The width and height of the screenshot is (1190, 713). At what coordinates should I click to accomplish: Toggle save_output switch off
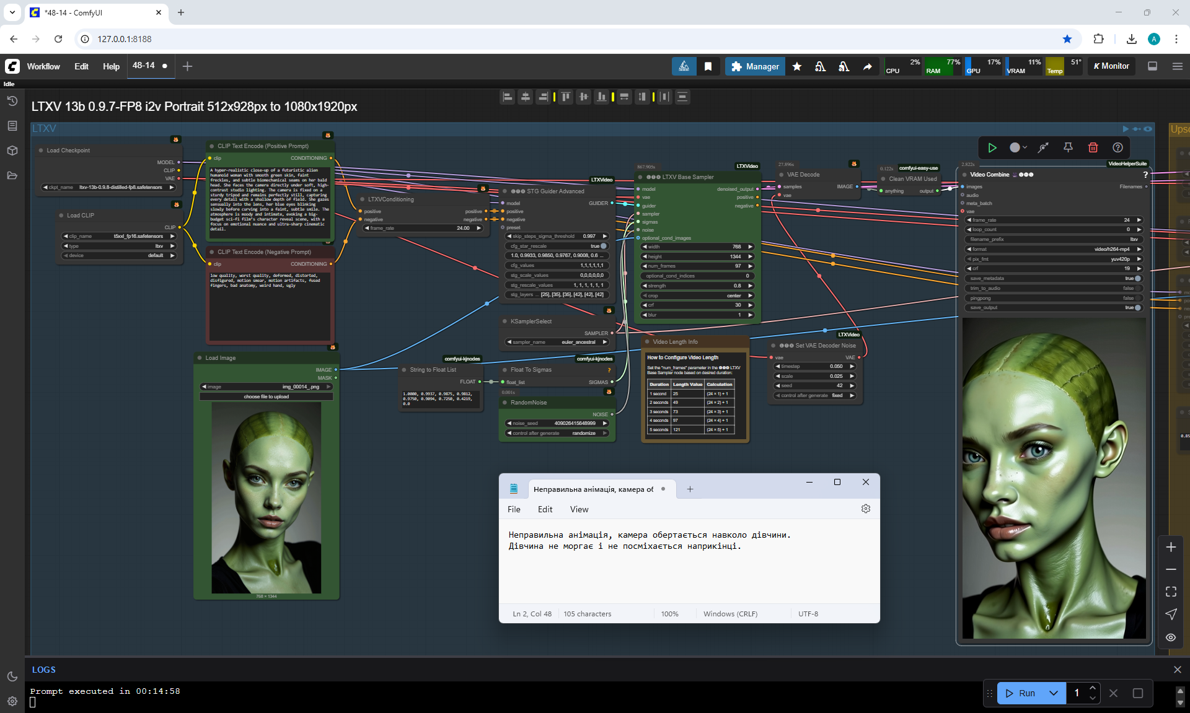pos(1137,307)
